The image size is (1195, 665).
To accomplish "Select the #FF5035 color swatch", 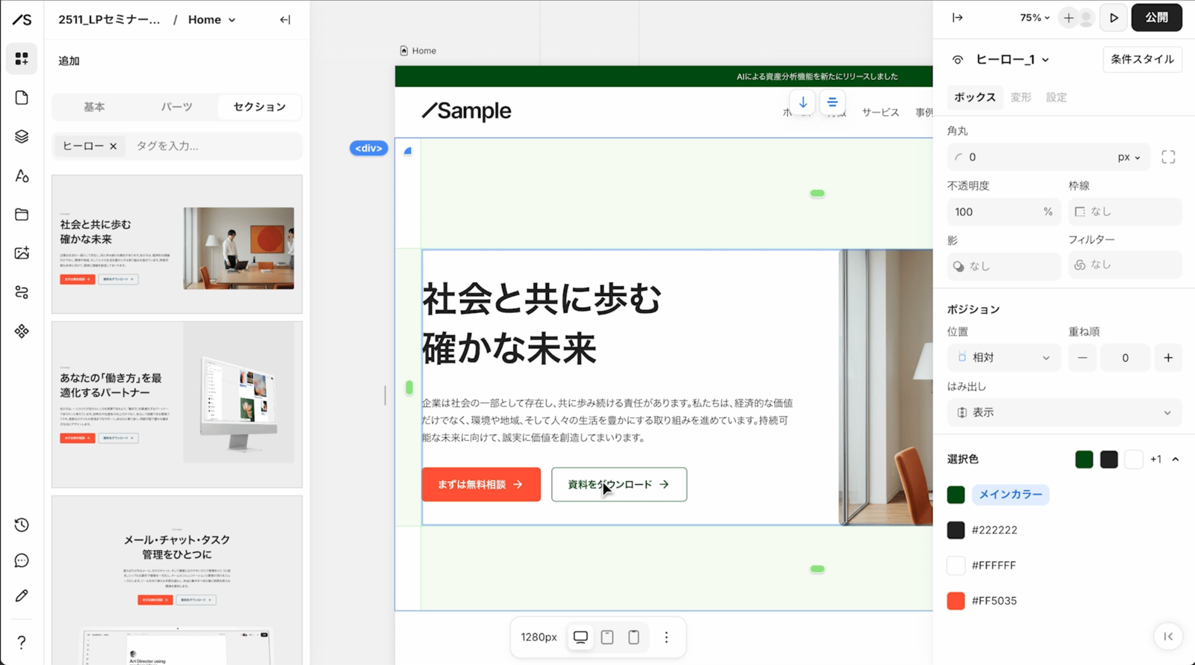I will point(956,601).
